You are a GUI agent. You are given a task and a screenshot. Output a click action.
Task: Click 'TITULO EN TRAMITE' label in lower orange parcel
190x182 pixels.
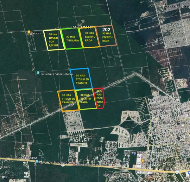(68, 101)
